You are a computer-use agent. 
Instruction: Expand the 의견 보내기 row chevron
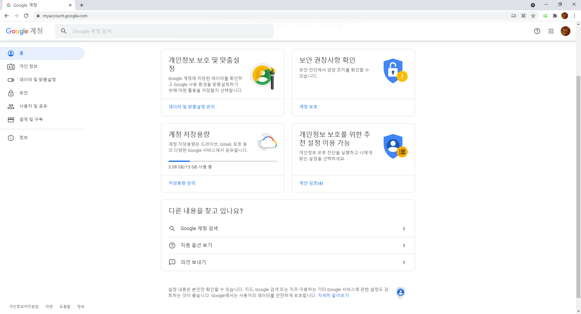tap(404, 262)
